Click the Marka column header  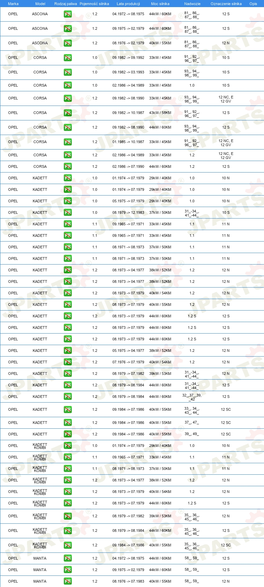[x=13, y=4]
